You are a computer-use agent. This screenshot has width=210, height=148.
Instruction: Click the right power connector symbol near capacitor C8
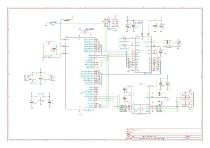click(x=53, y=78)
